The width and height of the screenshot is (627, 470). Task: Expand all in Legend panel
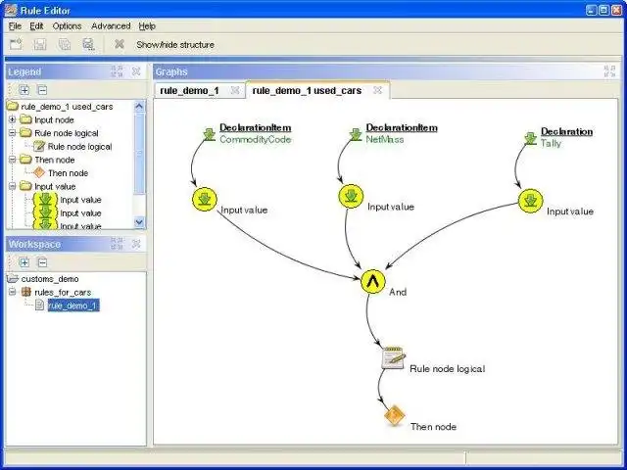point(24,90)
